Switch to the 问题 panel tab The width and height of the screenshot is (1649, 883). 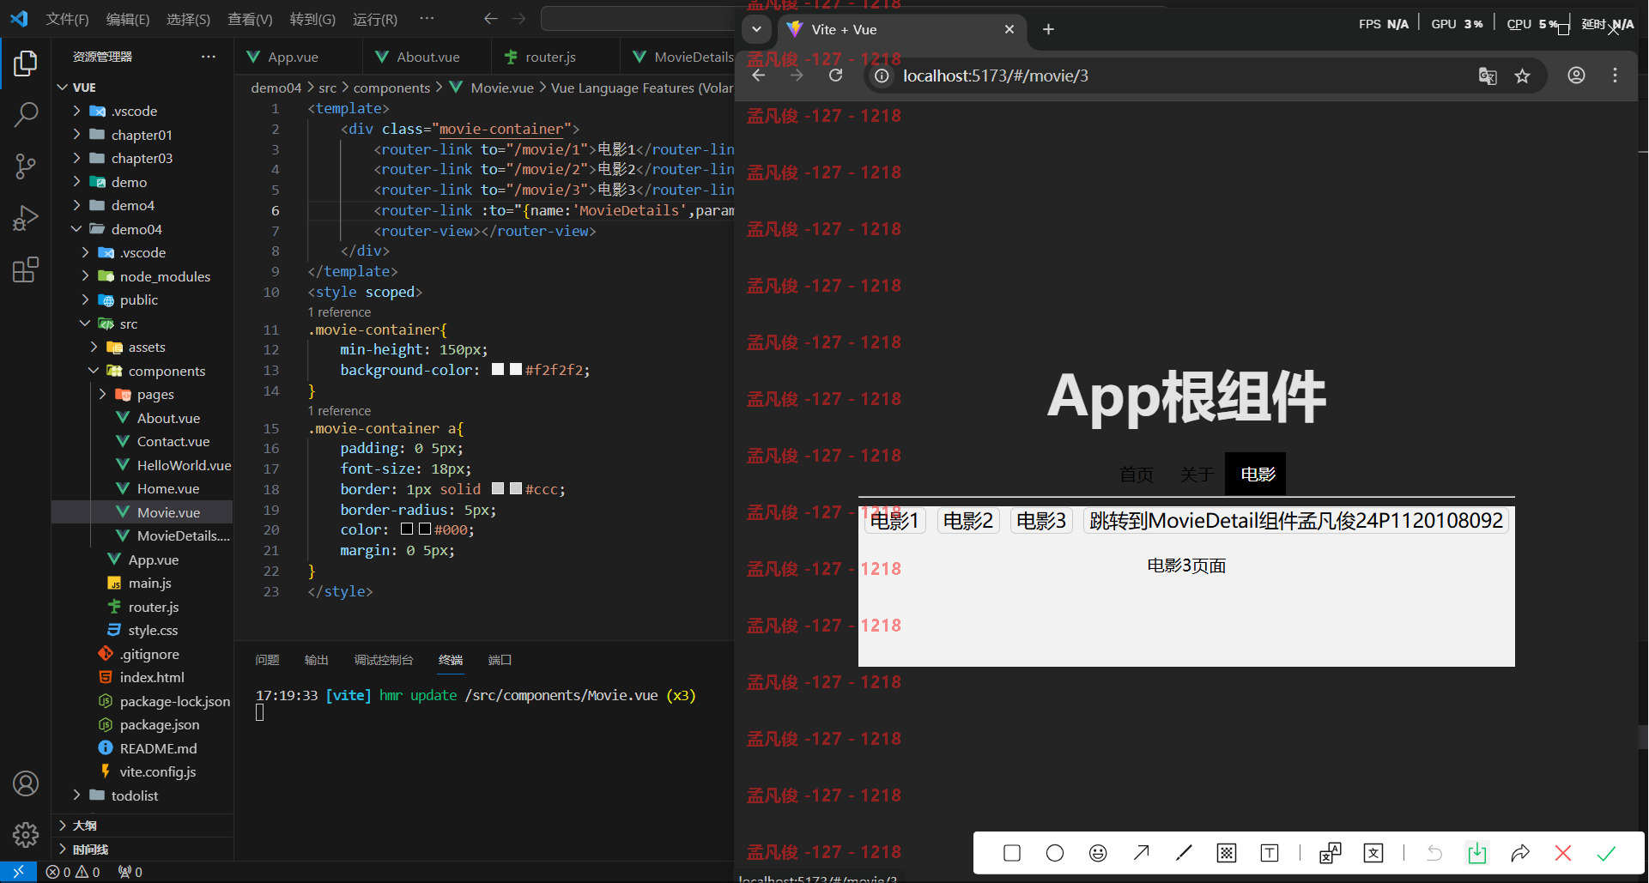(x=267, y=660)
